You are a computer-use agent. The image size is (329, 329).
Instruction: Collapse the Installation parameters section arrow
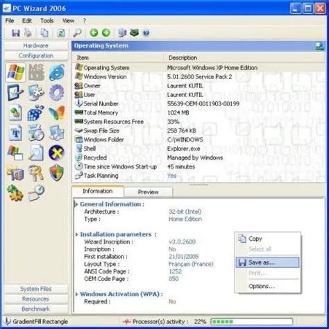76,235
